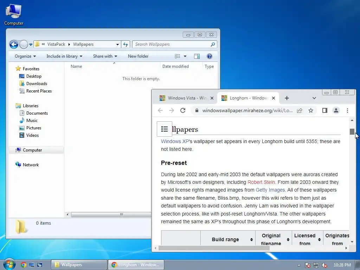Go back in the Explorer window
360x270 pixels.
click(x=14, y=44)
